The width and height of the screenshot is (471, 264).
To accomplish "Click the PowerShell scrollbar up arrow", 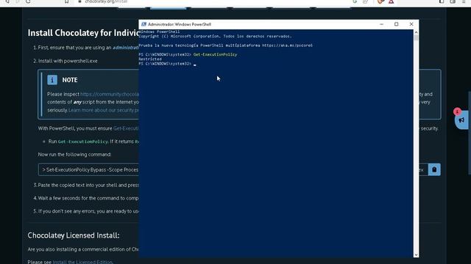I will pyautogui.click(x=416, y=32).
